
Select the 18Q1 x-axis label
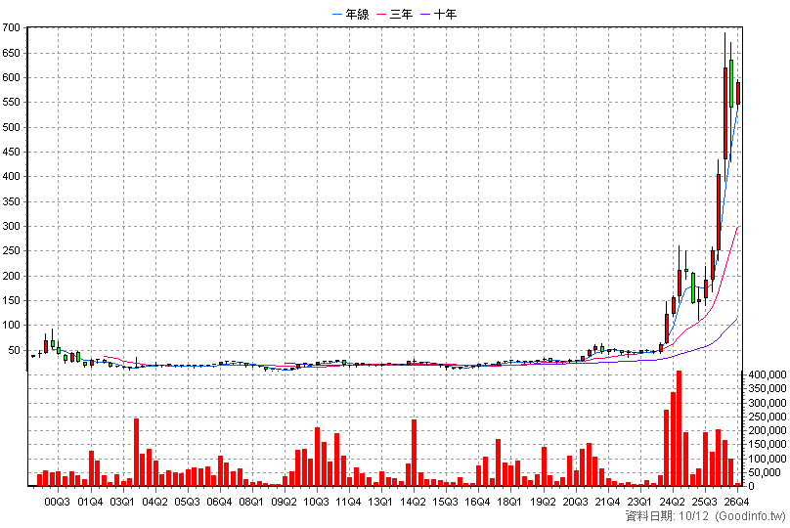pos(509,502)
